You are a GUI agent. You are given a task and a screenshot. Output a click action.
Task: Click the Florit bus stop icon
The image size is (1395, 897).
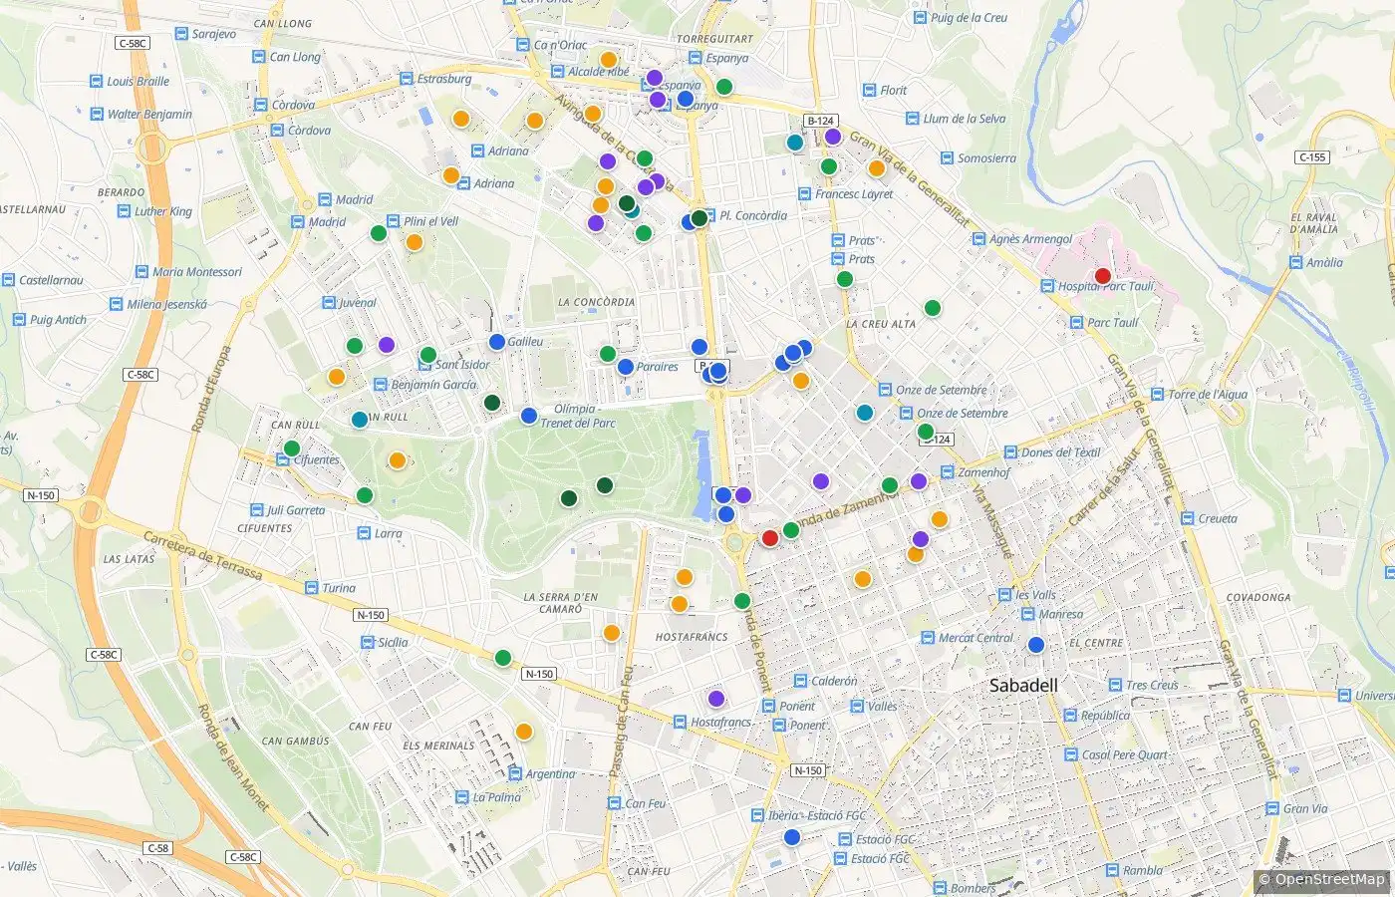[x=870, y=91]
